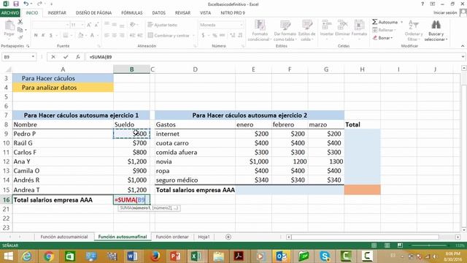Toggle middle vertical alignment

point(115,25)
